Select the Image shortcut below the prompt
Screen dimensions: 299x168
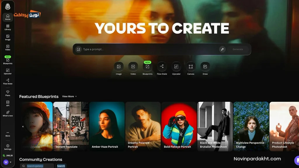click(119, 69)
